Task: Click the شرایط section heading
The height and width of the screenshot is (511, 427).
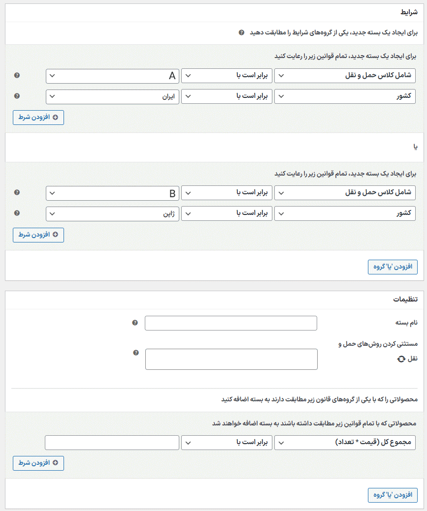Action: (409, 12)
